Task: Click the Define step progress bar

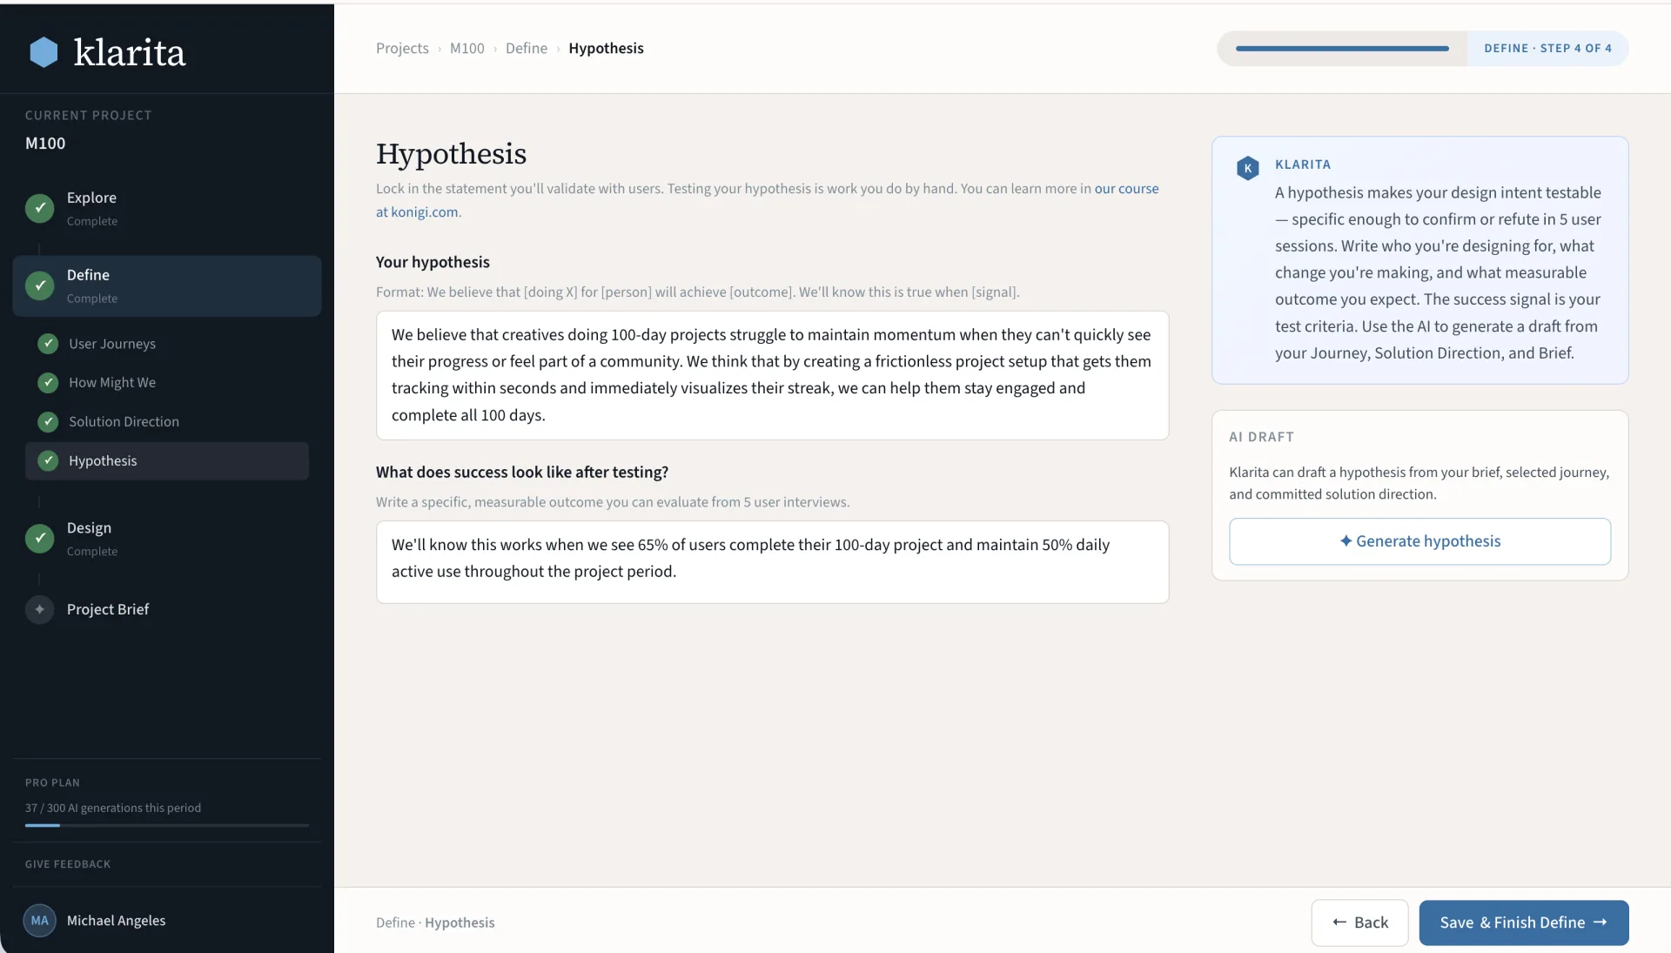Action: (x=1342, y=49)
